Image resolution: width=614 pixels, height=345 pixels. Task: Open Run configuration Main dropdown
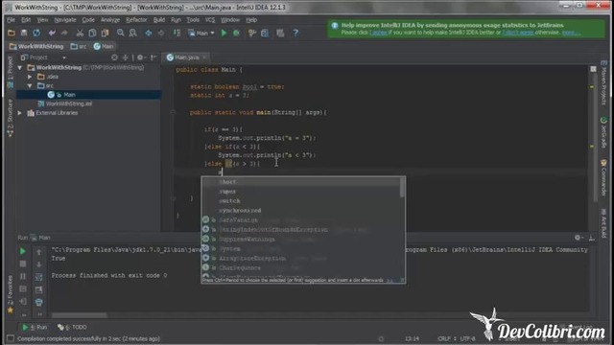(201, 34)
